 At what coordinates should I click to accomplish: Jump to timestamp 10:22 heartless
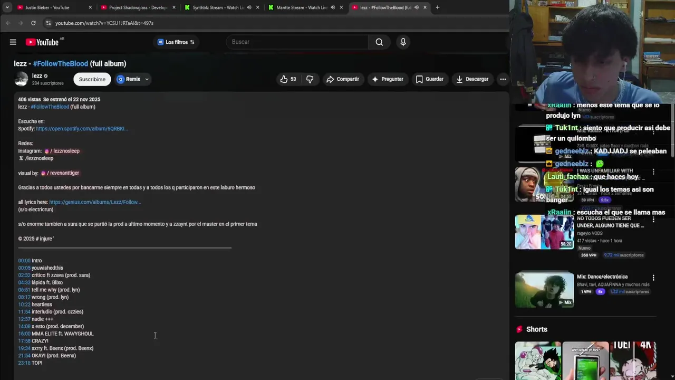[x=24, y=305]
